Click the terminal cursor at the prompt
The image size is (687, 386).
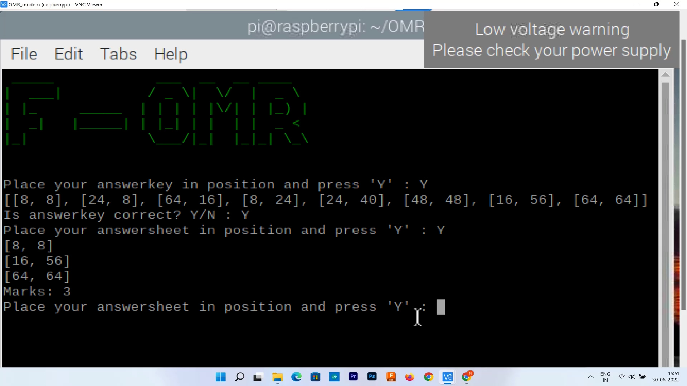point(440,307)
